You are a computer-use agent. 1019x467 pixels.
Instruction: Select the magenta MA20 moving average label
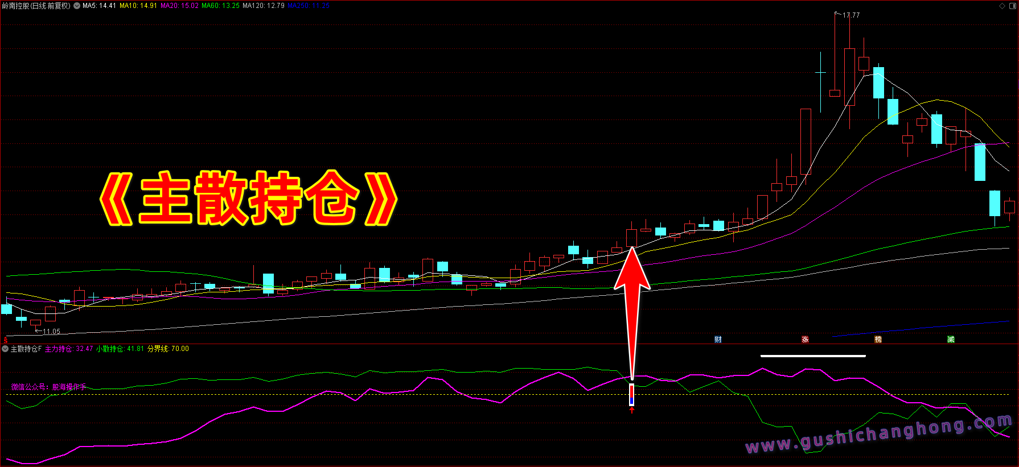179,6
